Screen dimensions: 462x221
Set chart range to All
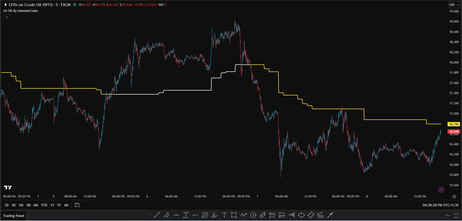click(x=66, y=205)
